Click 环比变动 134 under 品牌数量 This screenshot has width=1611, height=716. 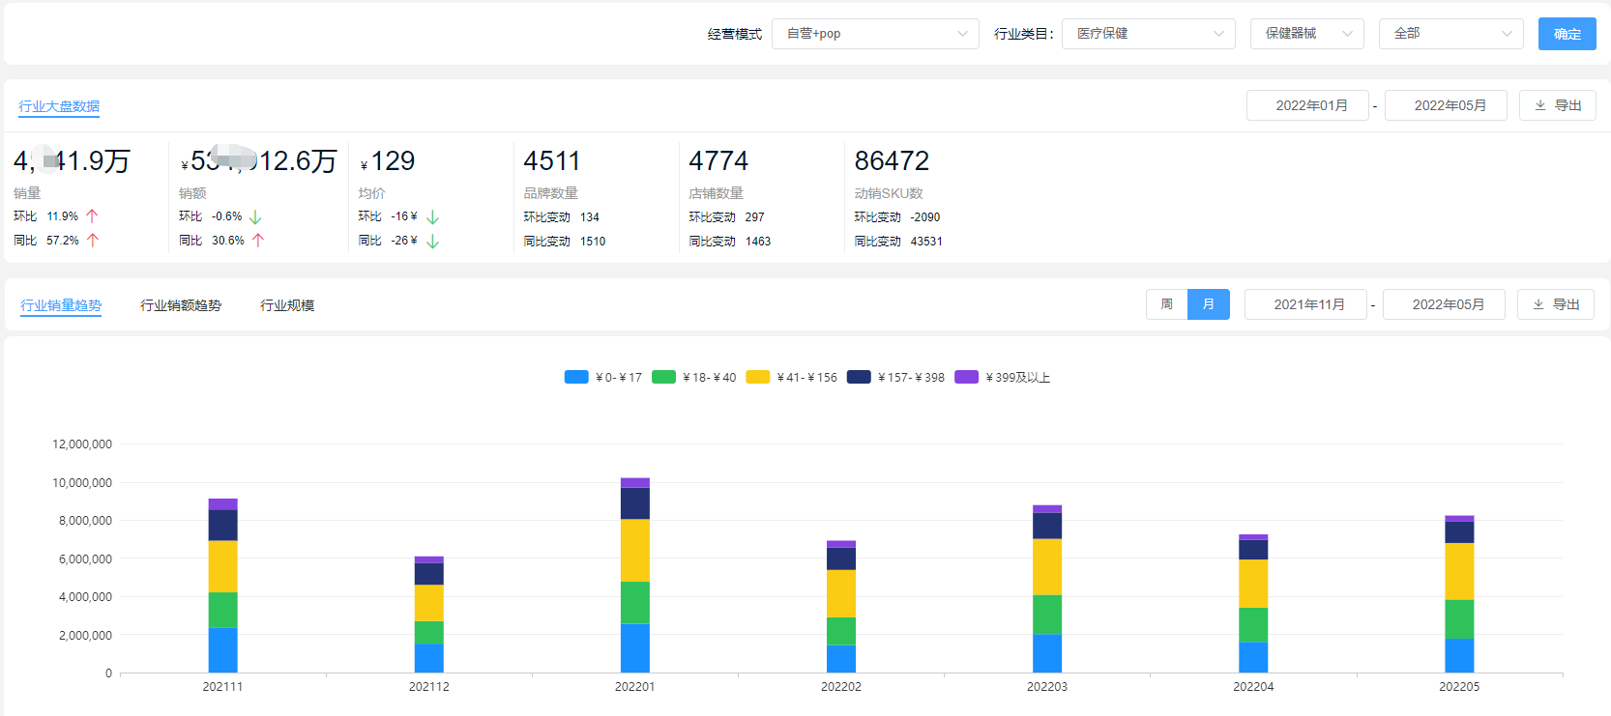pos(562,217)
